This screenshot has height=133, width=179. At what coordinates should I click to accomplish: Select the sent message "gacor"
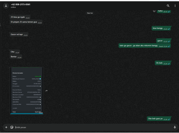click(x=164, y=41)
